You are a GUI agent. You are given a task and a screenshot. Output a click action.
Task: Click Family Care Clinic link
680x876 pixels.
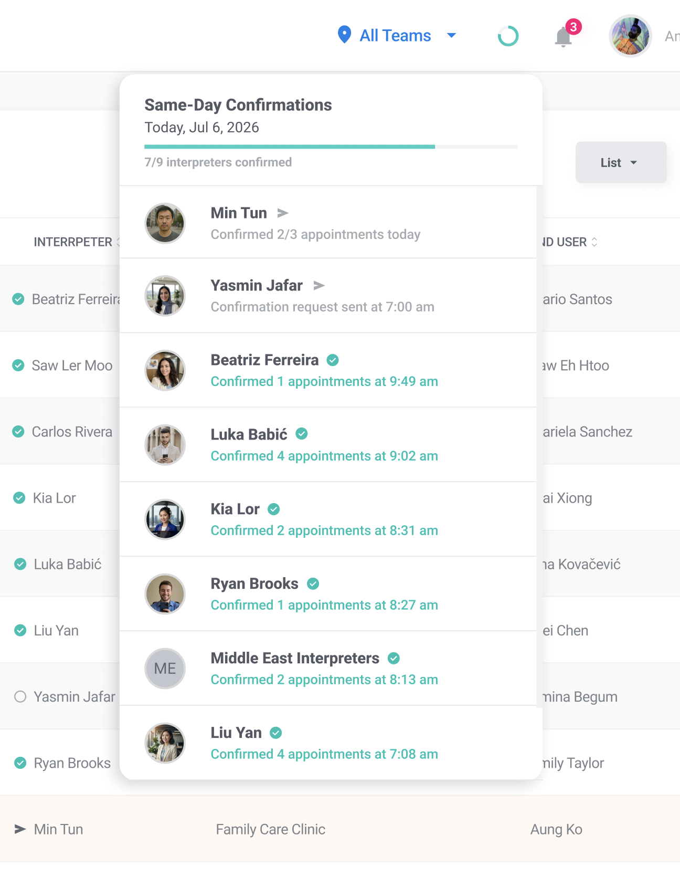270,829
